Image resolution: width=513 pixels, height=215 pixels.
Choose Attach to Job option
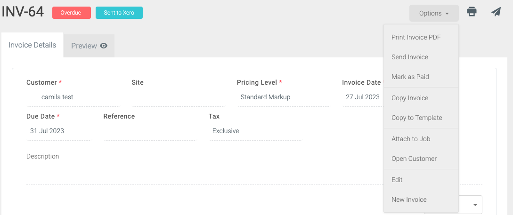click(411, 139)
